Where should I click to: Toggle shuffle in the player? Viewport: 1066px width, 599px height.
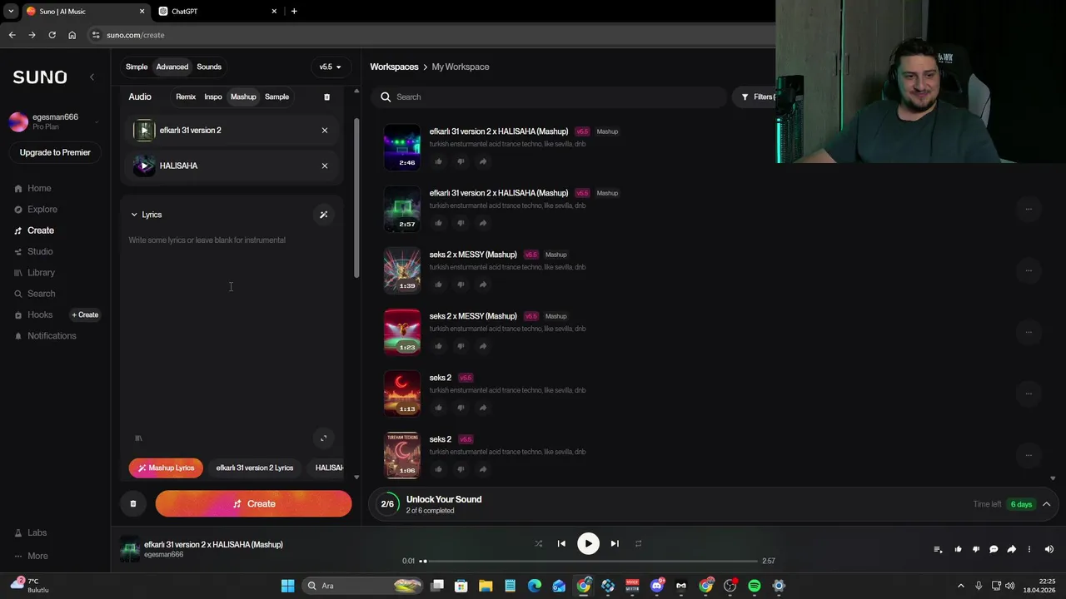538,544
